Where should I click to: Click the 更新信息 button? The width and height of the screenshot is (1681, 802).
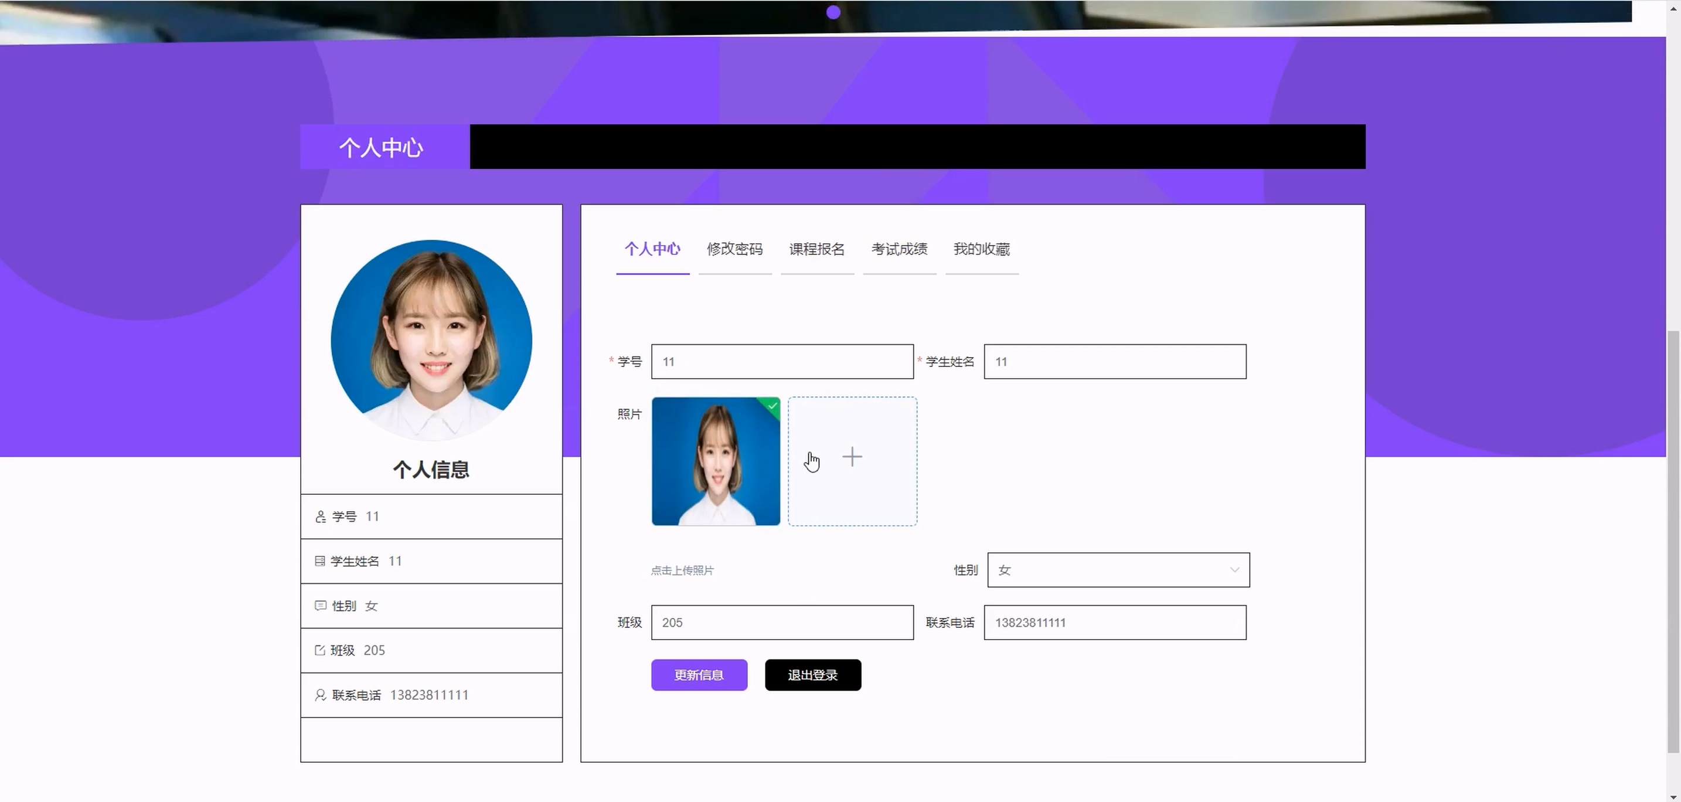[x=699, y=675]
